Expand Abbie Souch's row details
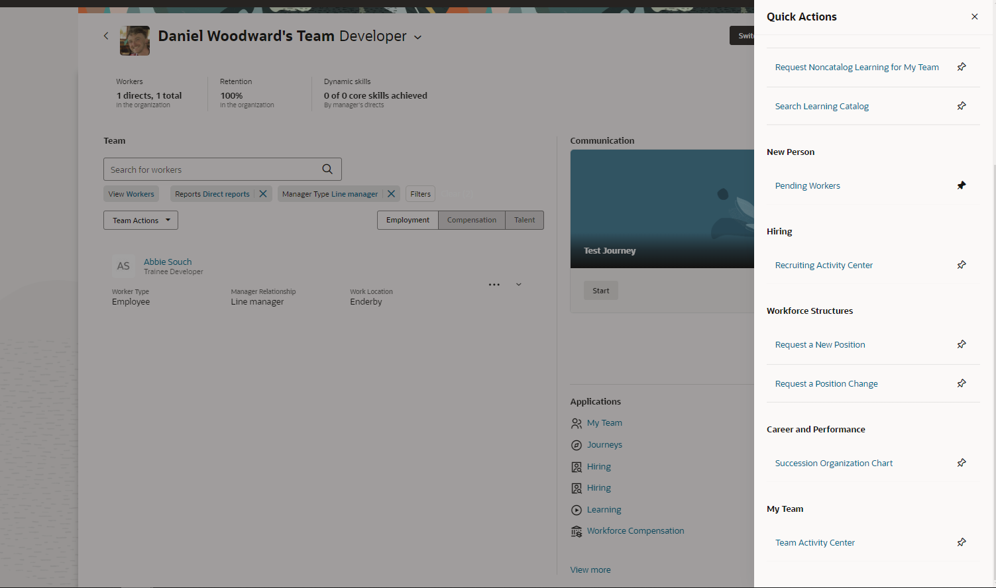Viewport: 996px width, 588px height. (x=519, y=285)
